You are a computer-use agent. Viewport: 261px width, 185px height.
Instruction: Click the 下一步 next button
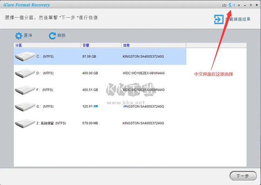(x=242, y=176)
